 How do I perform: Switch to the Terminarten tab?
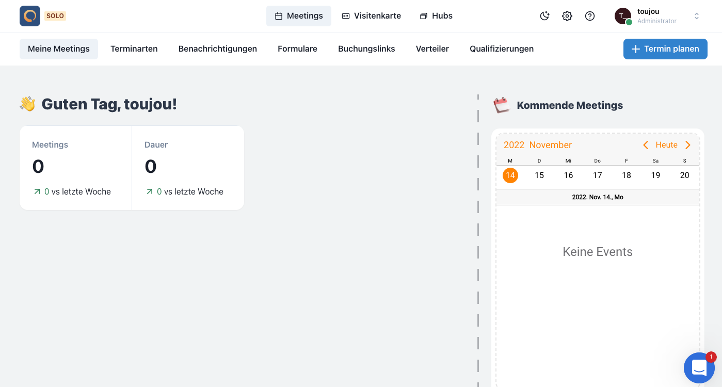(134, 49)
